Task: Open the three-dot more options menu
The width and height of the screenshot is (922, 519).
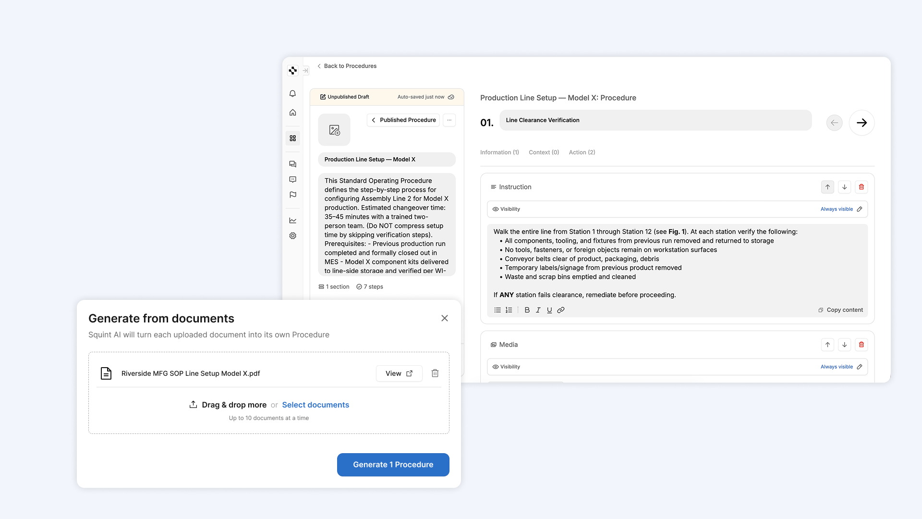Action: click(x=449, y=120)
